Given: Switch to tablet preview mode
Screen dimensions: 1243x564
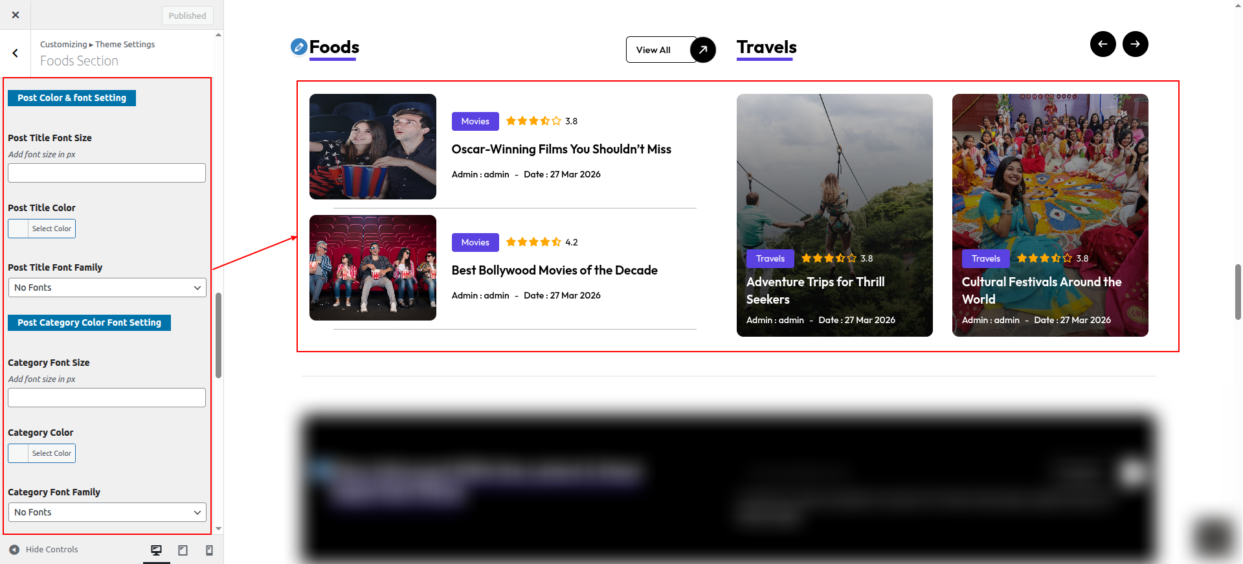Looking at the screenshot, I should tap(183, 550).
